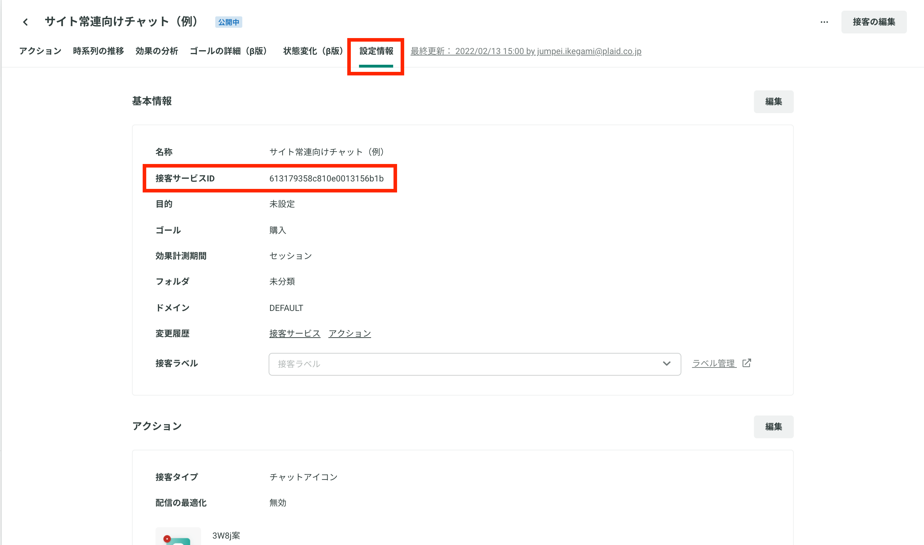
Task: Open 接客サービス change history link
Action: 295,333
